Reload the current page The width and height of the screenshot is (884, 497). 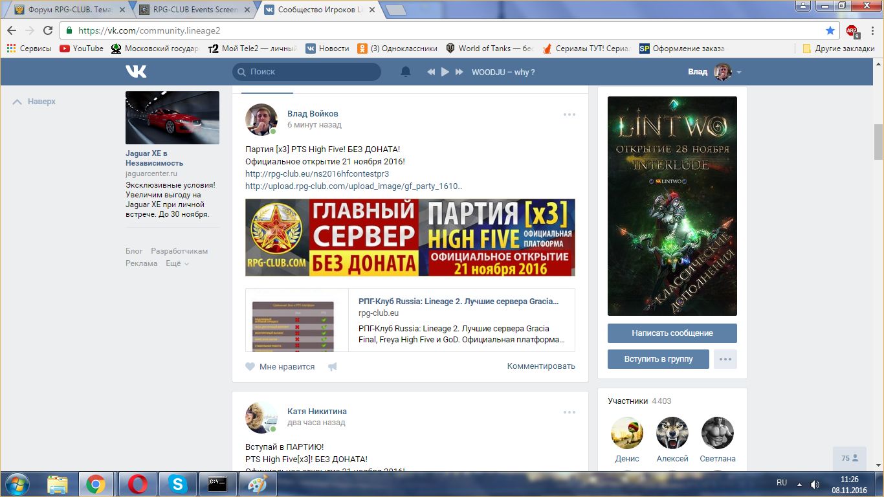pyautogui.click(x=48, y=30)
